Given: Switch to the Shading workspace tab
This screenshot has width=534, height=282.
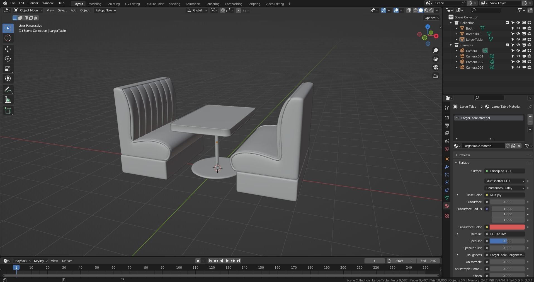Looking at the screenshot, I should click(x=174, y=4).
